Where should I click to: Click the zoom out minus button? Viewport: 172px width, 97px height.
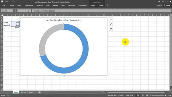coord(151,95)
